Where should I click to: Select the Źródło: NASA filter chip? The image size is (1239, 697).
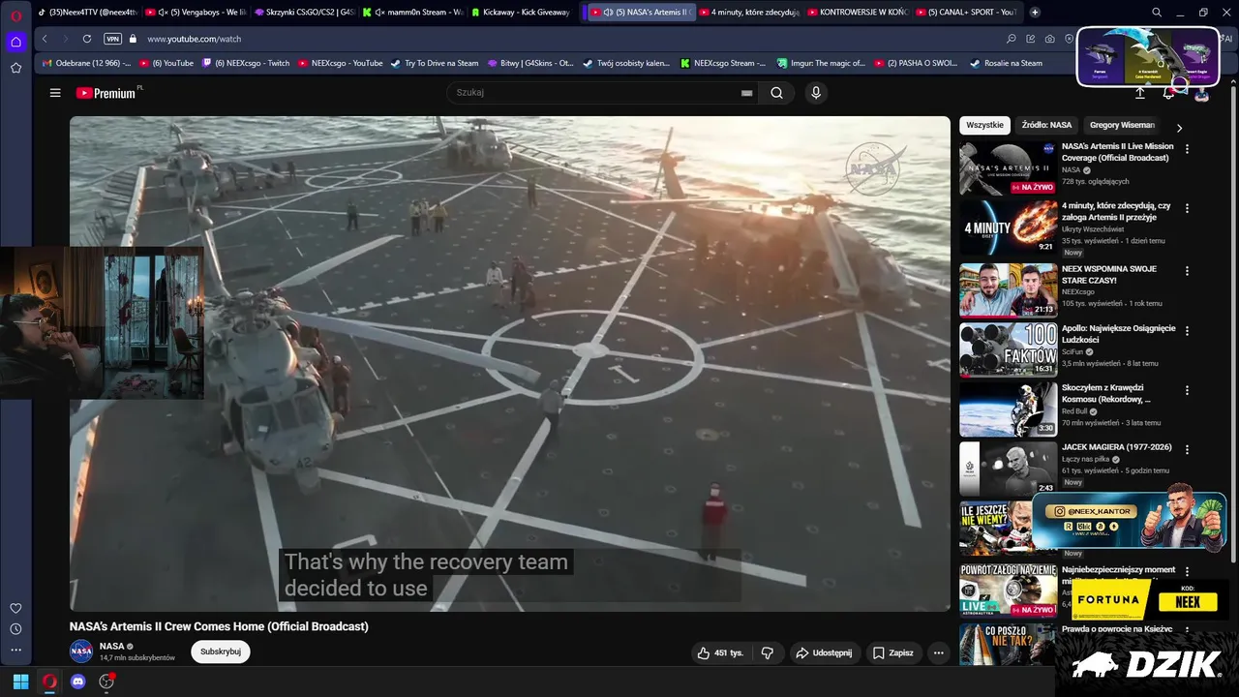coord(1046,125)
